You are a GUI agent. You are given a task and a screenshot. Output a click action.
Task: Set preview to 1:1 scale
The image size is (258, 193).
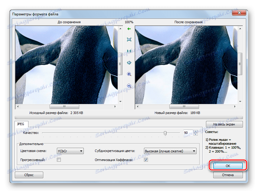[x=129, y=51]
